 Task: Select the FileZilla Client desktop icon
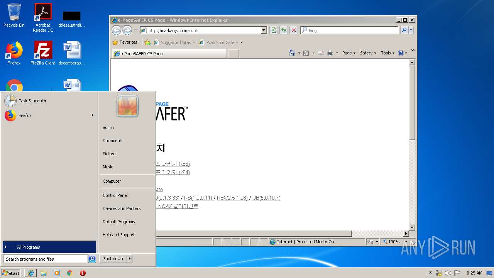[x=43, y=53]
